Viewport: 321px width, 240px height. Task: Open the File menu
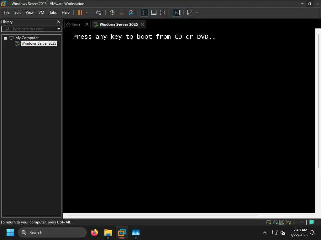coord(7,12)
